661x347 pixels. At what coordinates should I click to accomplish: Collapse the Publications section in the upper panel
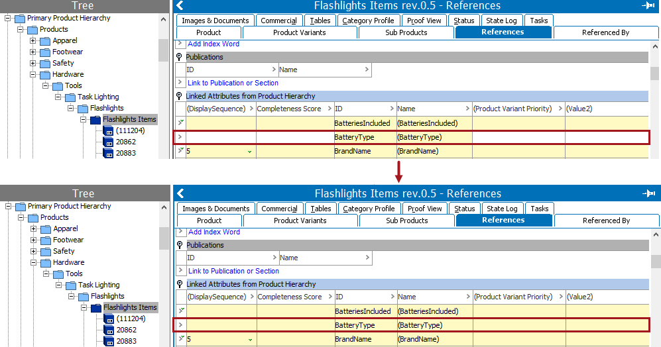(x=179, y=57)
